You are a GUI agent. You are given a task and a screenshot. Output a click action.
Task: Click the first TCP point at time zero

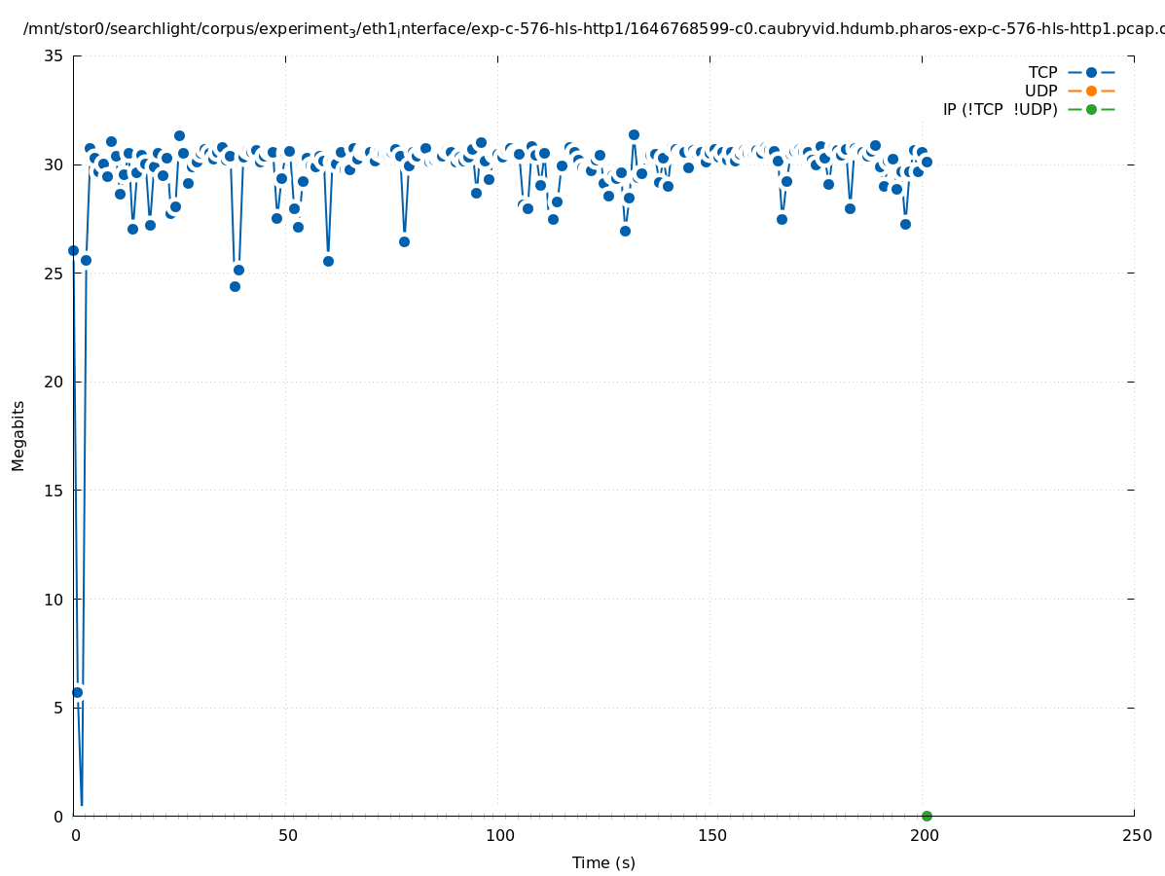coord(73,250)
